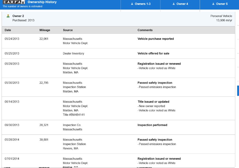The width and height of the screenshot is (239, 168).
Task: Click 'Dealer Inventory' source
Action: pyautogui.click(x=74, y=53)
